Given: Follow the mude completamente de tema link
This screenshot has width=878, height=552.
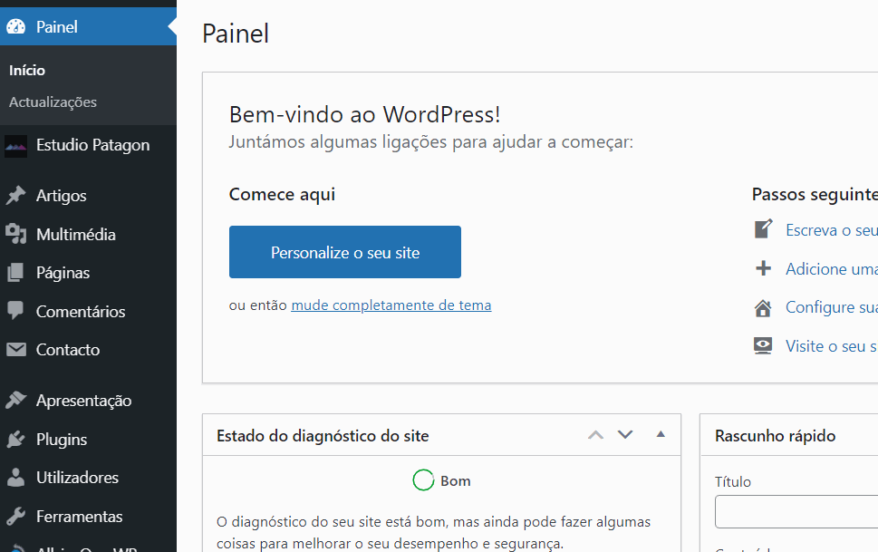Looking at the screenshot, I should 391,305.
